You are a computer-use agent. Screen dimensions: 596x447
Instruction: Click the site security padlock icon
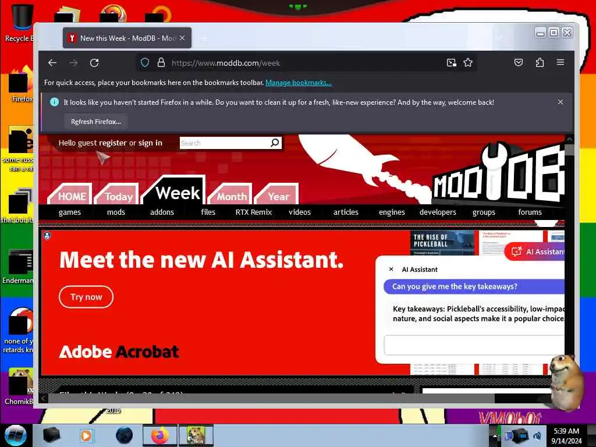(x=161, y=63)
